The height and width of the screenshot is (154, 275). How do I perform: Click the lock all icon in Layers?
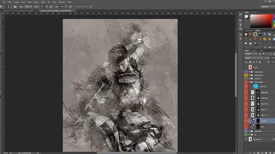point(260,62)
